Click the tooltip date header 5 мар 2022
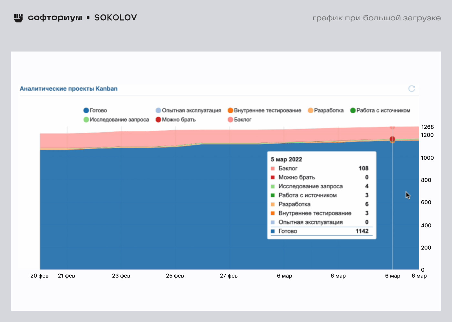 click(286, 159)
